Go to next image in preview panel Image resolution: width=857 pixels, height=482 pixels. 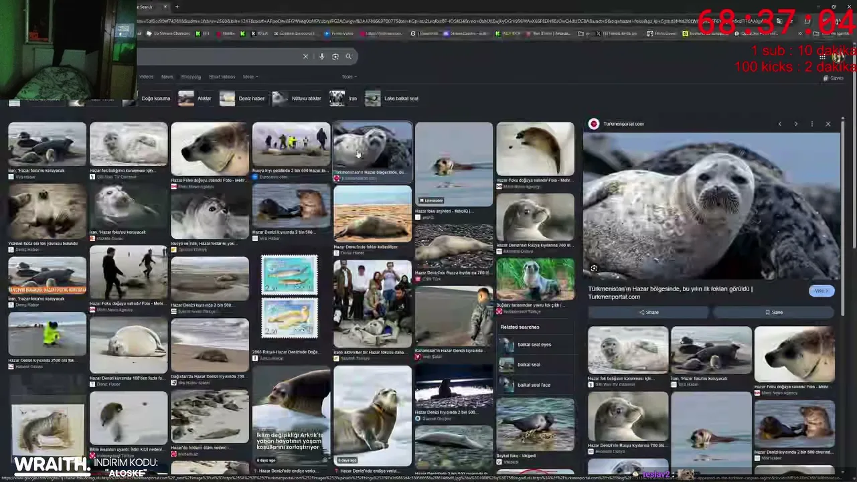pyautogui.click(x=795, y=124)
